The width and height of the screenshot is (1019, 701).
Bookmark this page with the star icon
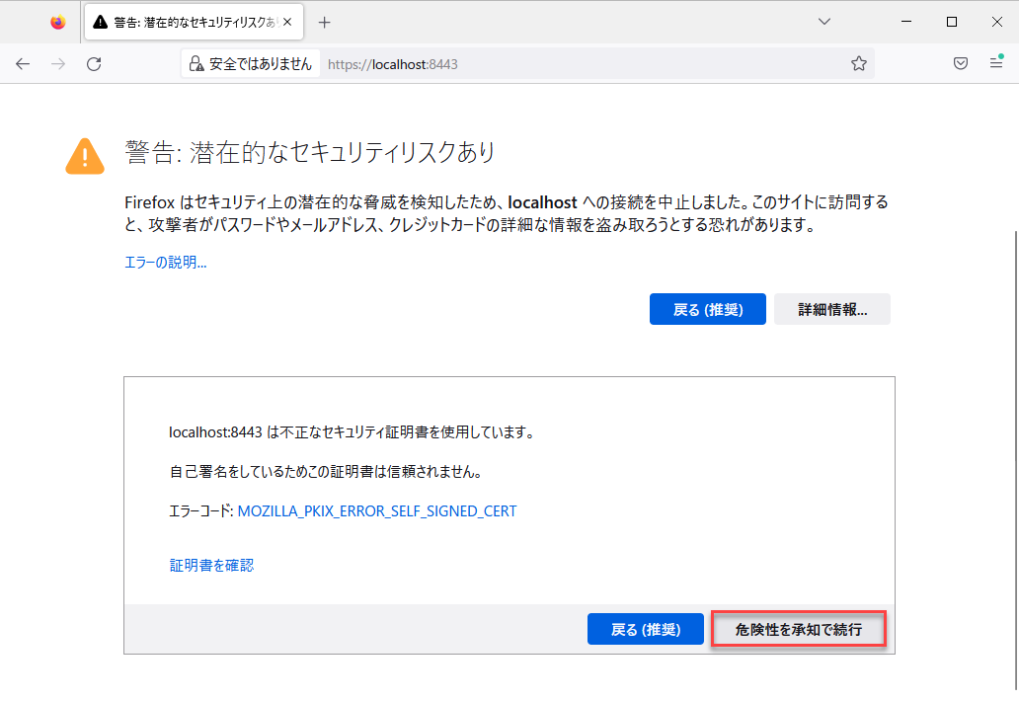[x=859, y=62]
